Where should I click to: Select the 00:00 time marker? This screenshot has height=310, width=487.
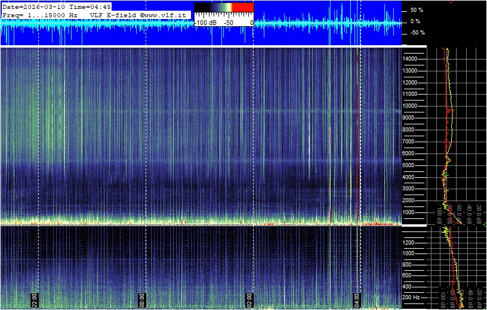pos(142,299)
